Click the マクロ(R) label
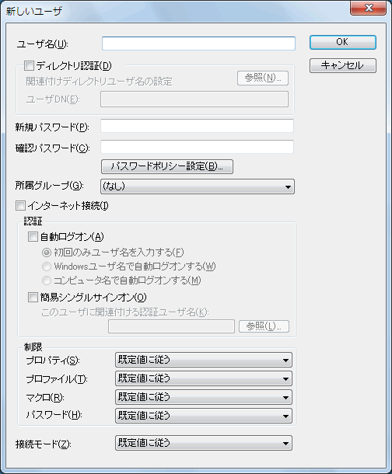 45,398
